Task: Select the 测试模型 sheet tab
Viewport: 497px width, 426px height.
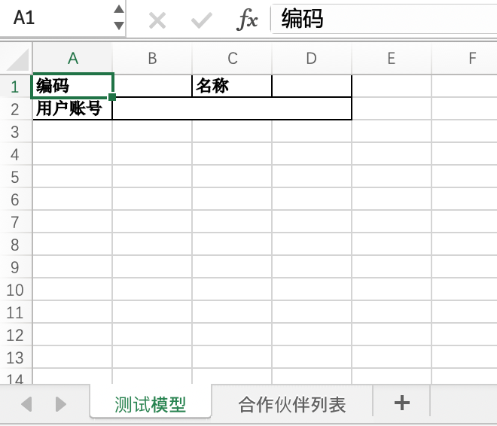Action: tap(151, 405)
